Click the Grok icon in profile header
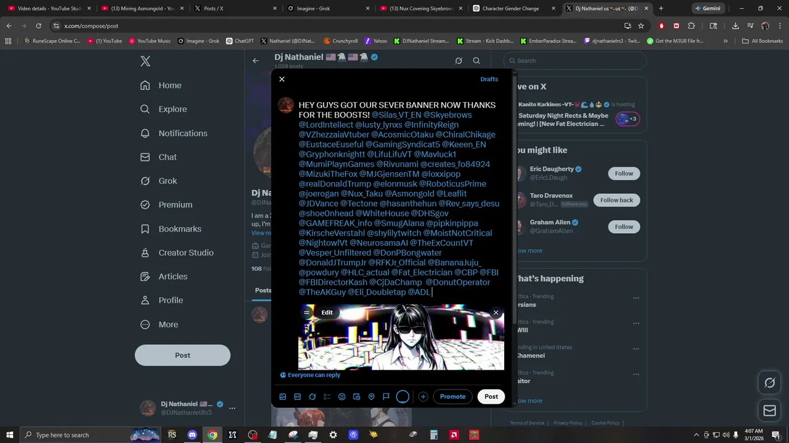Screen dimensions: 789x443 459,61
